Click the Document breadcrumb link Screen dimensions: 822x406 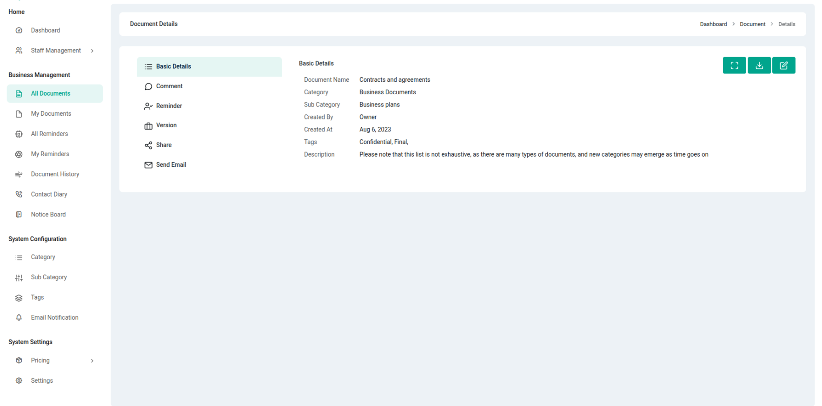pyautogui.click(x=752, y=24)
